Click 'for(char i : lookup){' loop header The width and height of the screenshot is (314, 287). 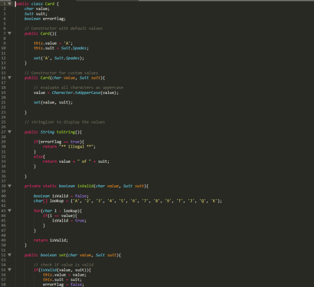58,211
